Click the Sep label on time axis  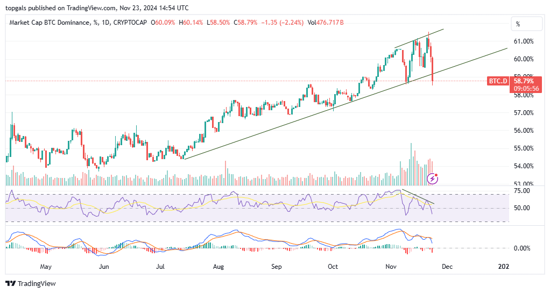pyautogui.click(x=277, y=267)
